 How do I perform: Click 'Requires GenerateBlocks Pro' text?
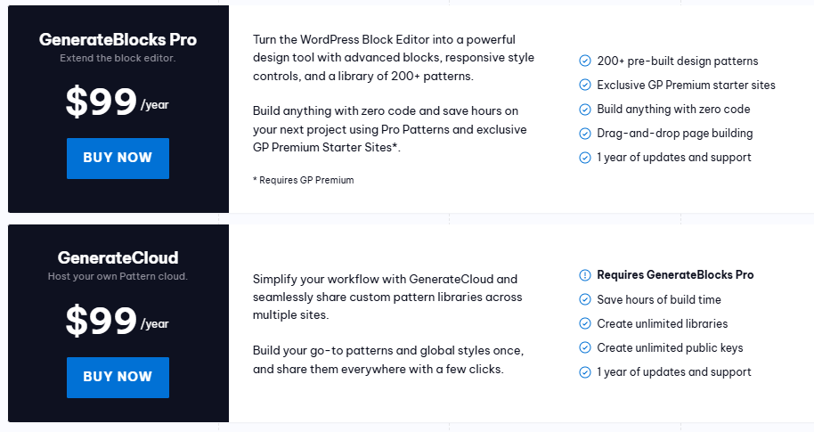pos(675,275)
